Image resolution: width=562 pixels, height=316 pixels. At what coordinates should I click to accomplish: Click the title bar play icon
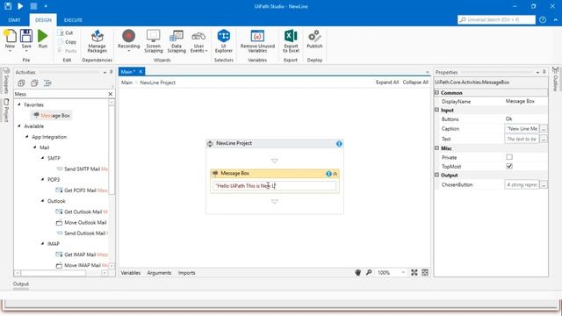[x=20, y=6]
